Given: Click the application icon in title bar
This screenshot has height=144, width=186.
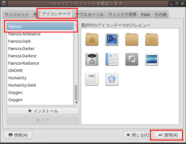Looking at the screenshot, I should [x=4, y=4].
